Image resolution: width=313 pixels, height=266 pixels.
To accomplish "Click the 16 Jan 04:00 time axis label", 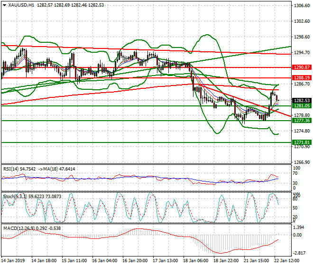I will pyautogui.click(x=105, y=261).
